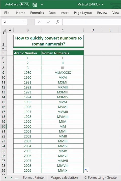Click the Auto Fill Options icon

click(x=86, y=170)
